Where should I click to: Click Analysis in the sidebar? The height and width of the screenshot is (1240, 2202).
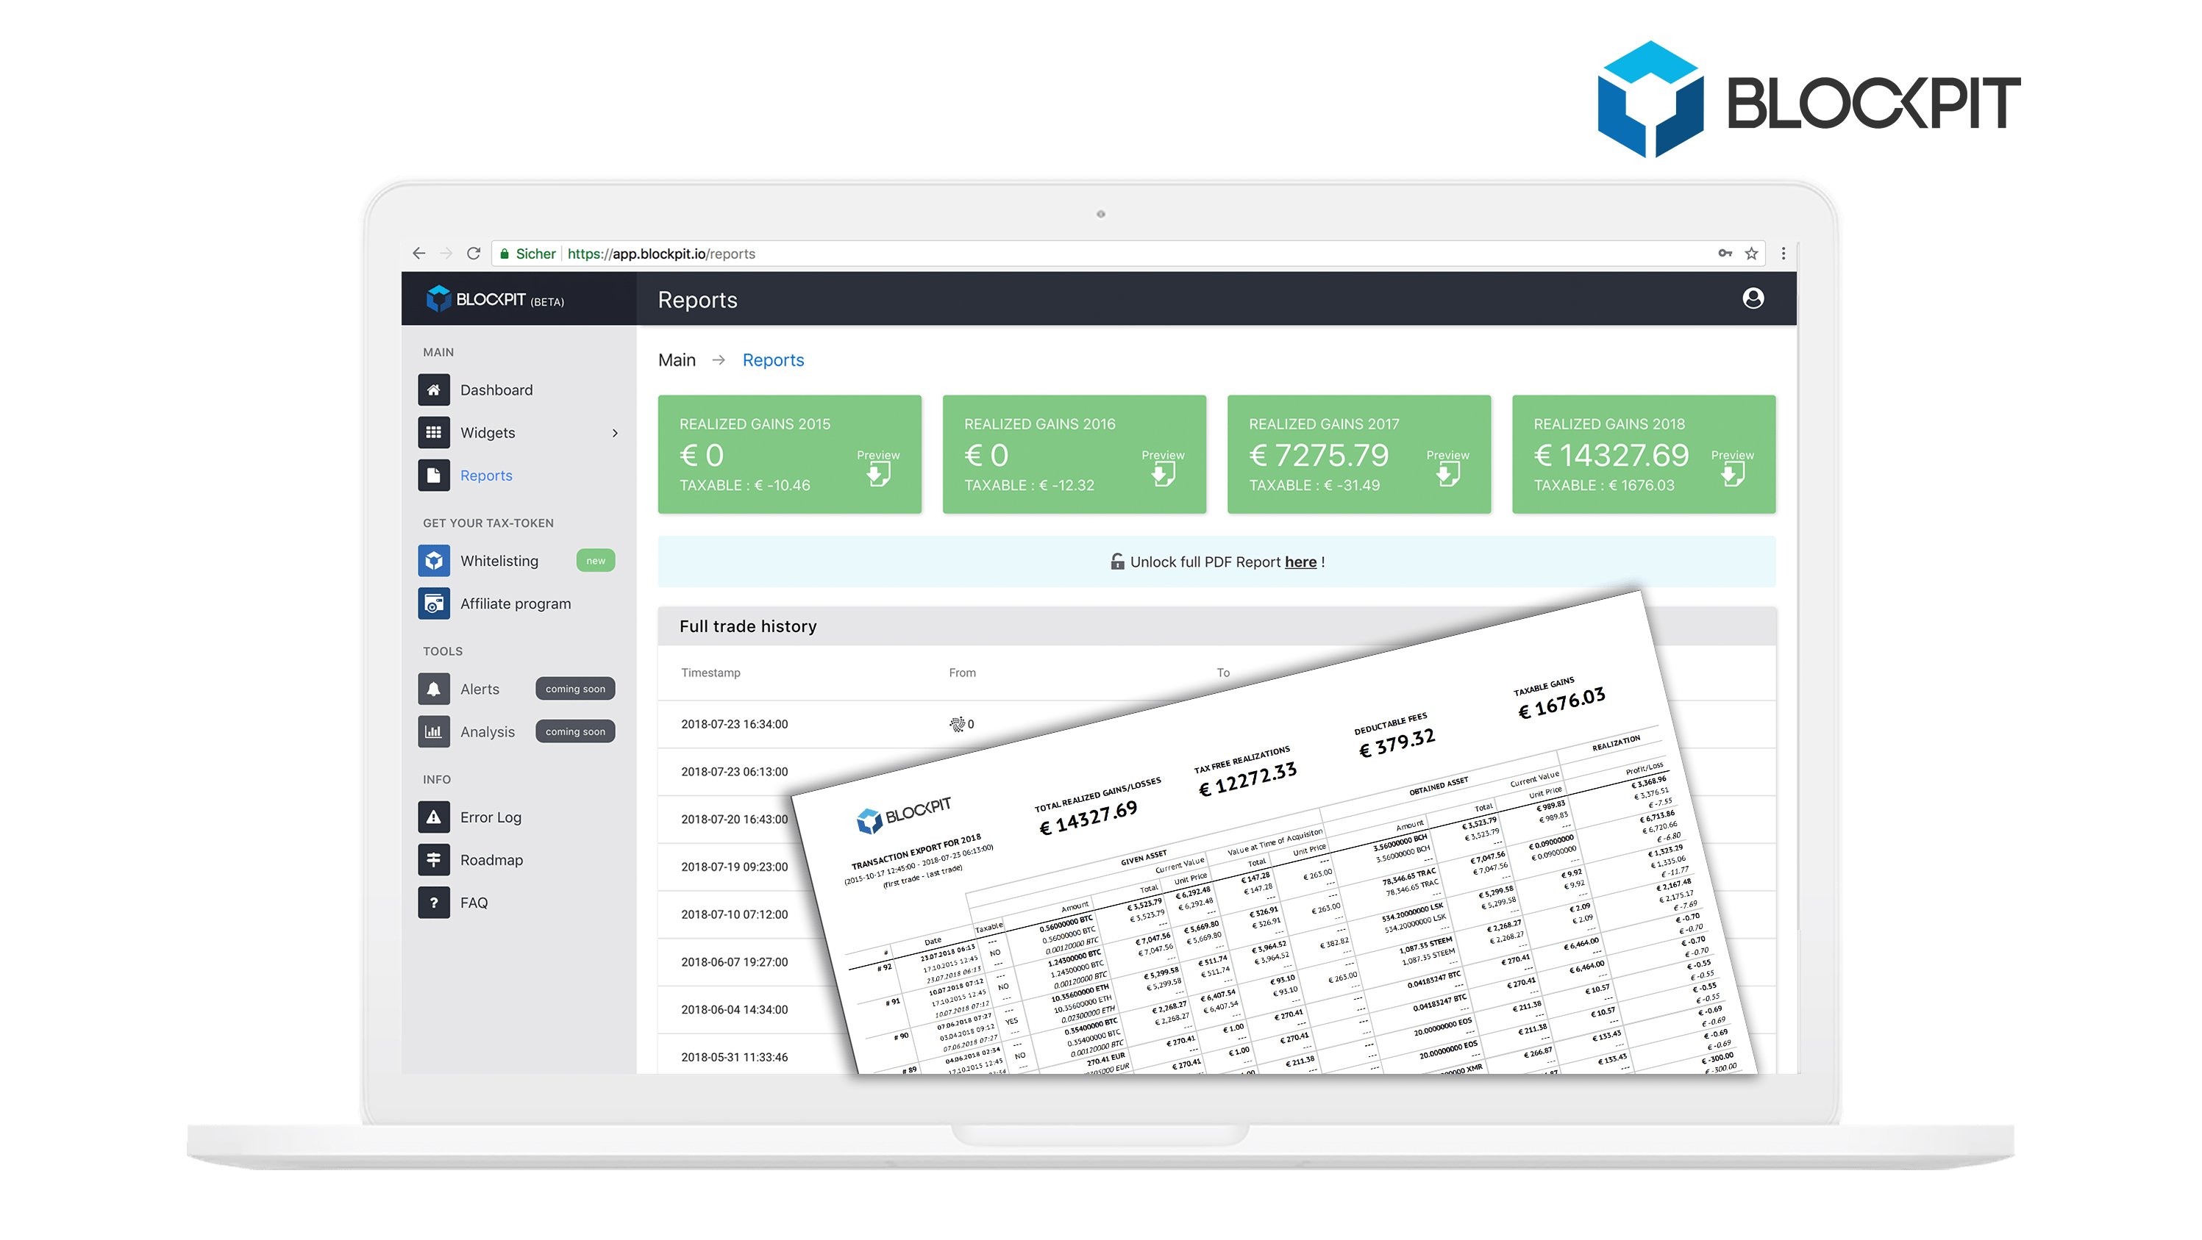(487, 732)
